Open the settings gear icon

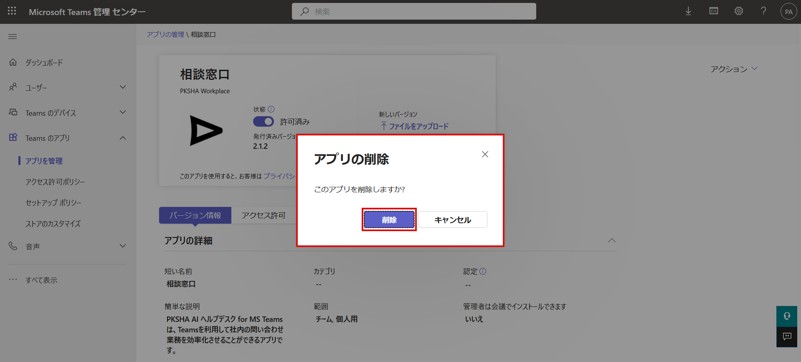tap(739, 11)
